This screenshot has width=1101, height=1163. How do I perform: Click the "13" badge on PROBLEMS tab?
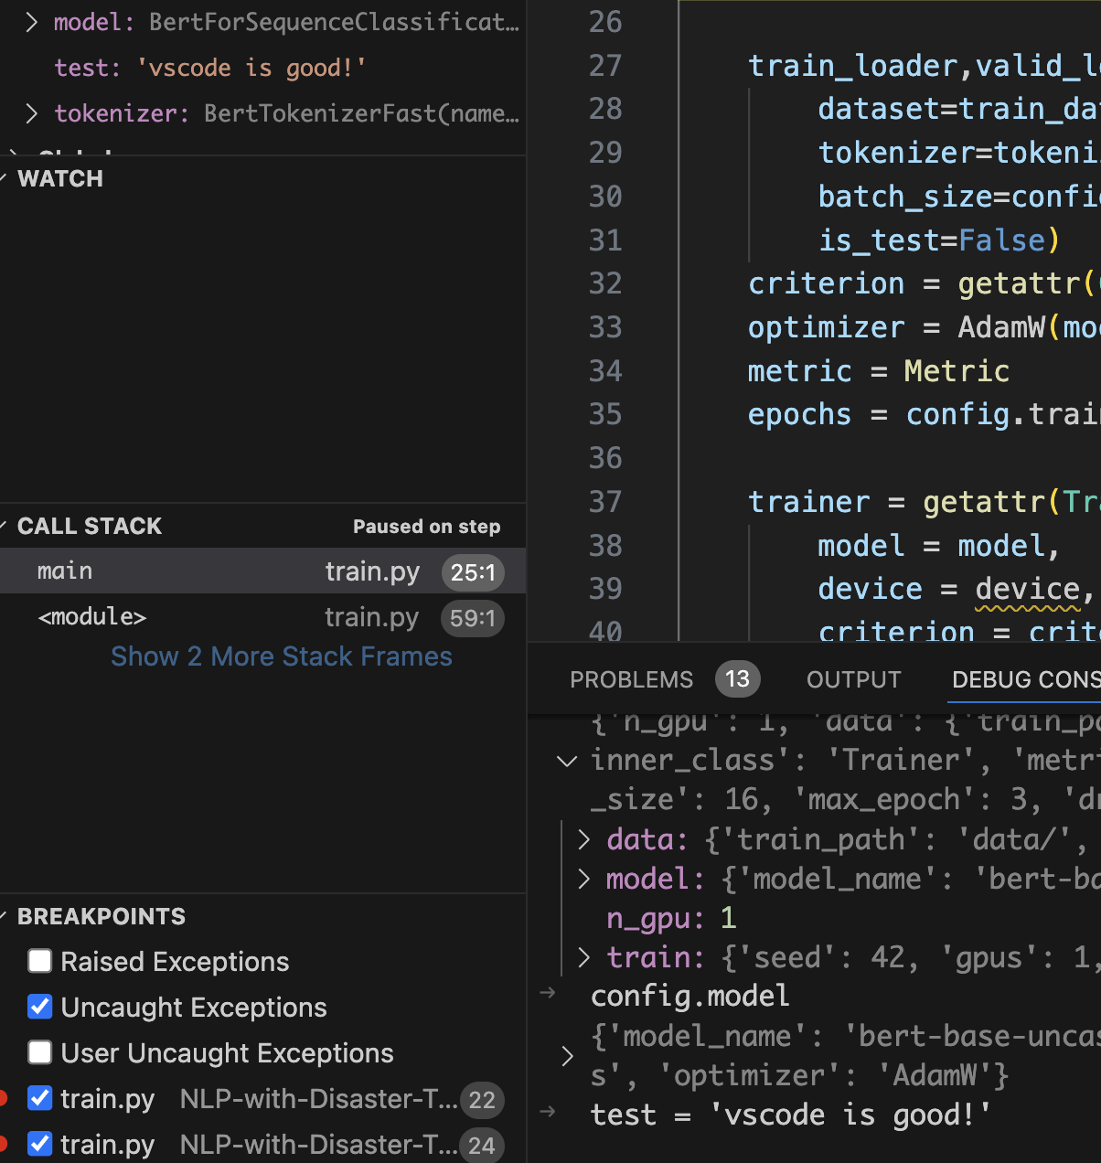tap(737, 678)
